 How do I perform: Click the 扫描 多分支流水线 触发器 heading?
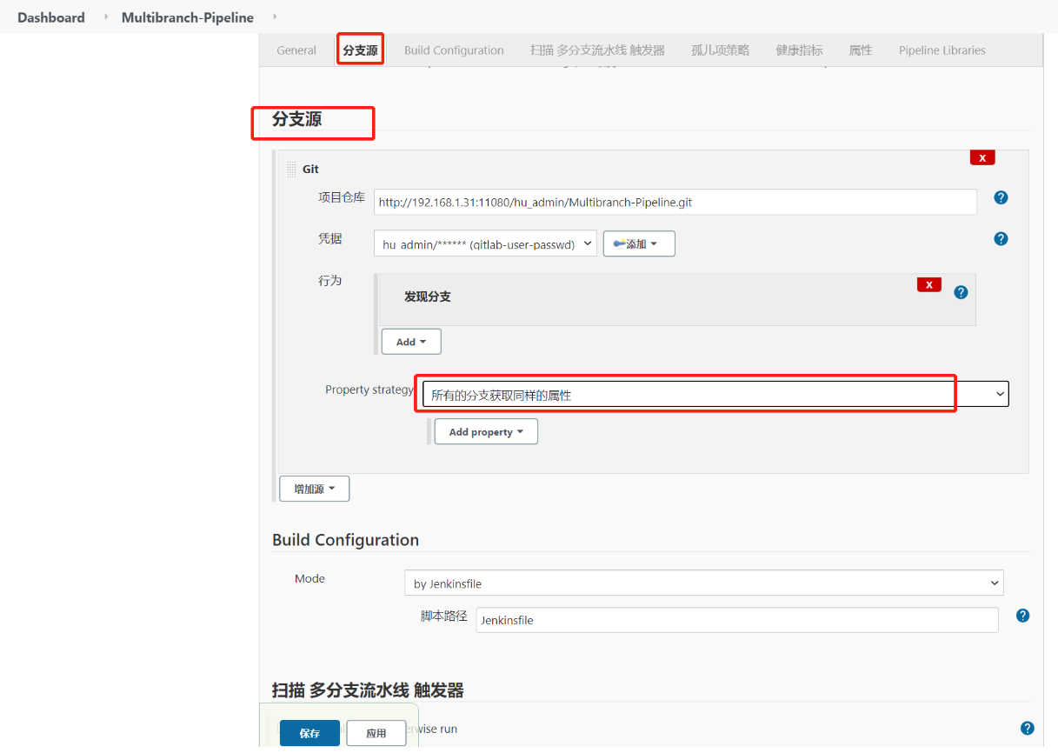click(368, 690)
